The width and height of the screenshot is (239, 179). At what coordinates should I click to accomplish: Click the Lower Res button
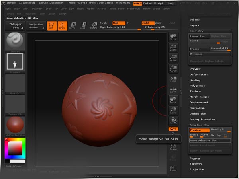(197, 36)
